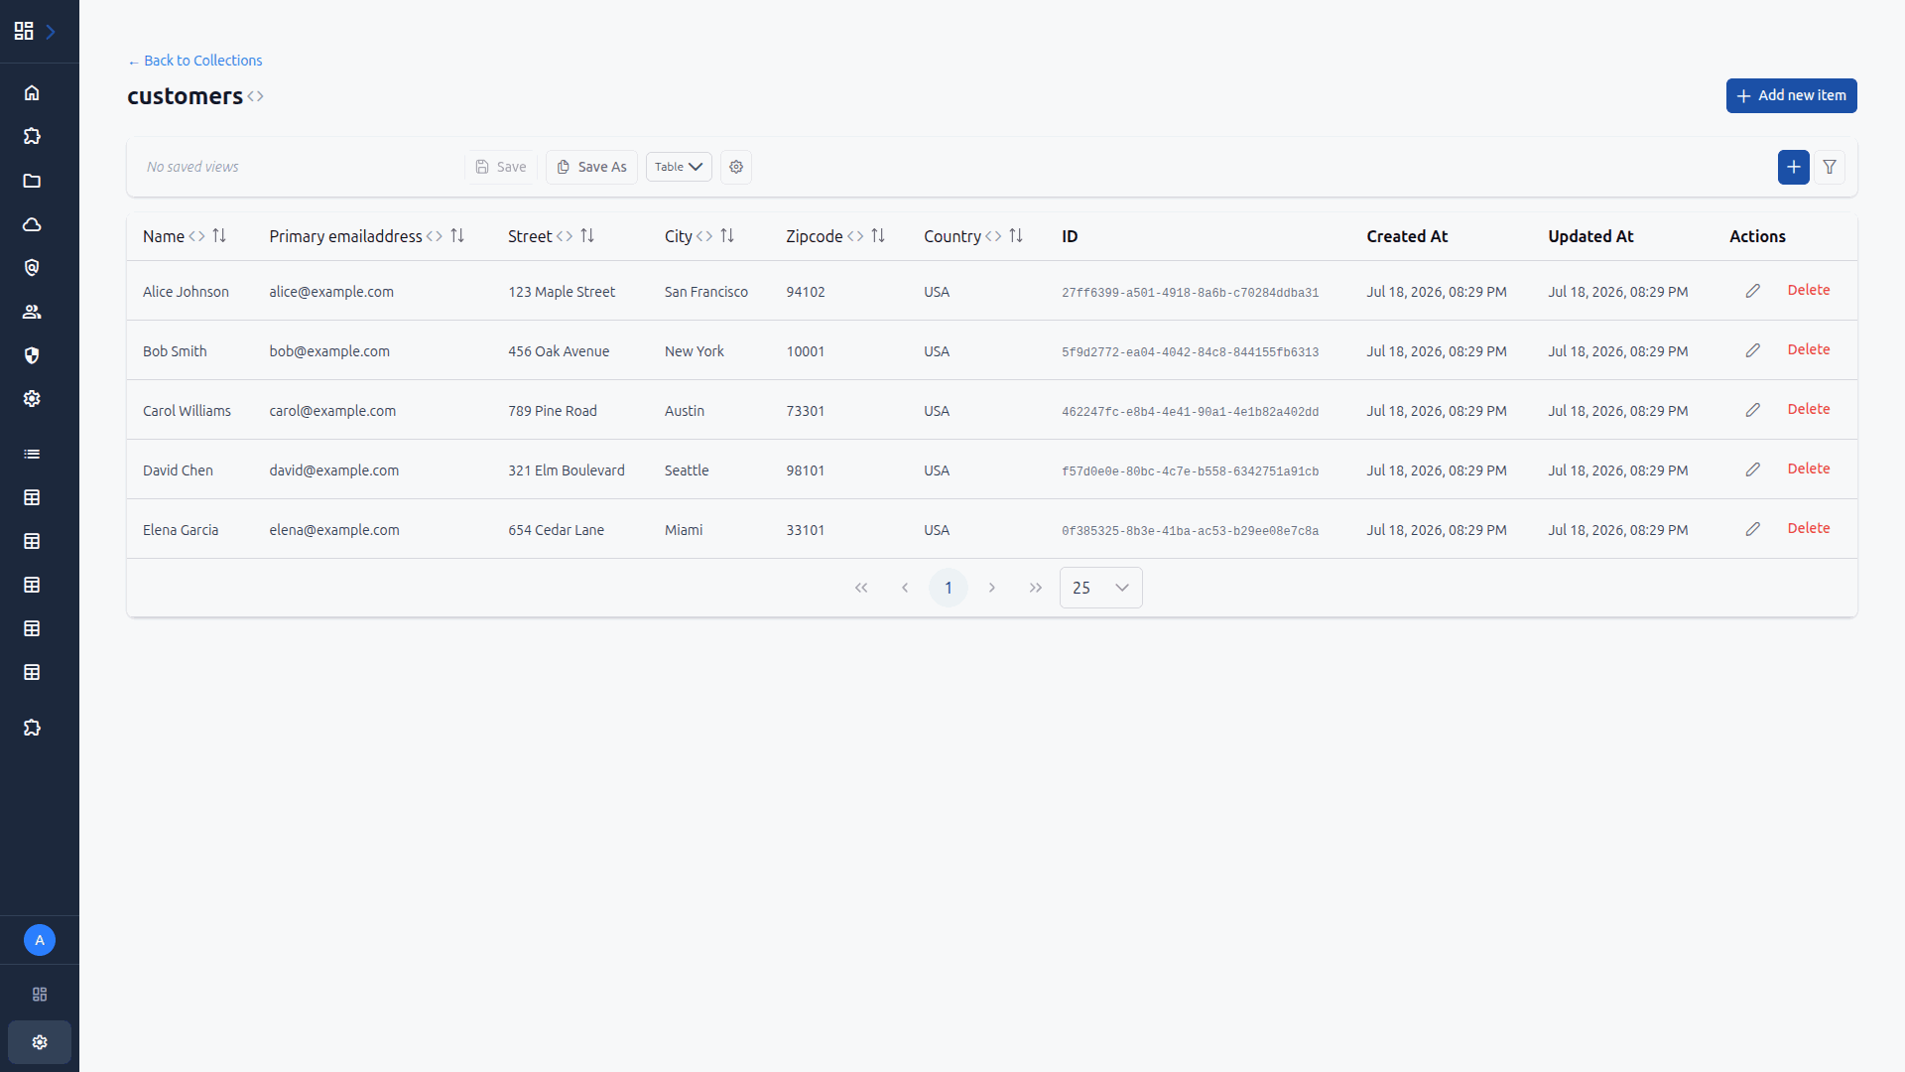Open the filter funnel icon
This screenshot has width=1905, height=1072.
pos(1830,167)
